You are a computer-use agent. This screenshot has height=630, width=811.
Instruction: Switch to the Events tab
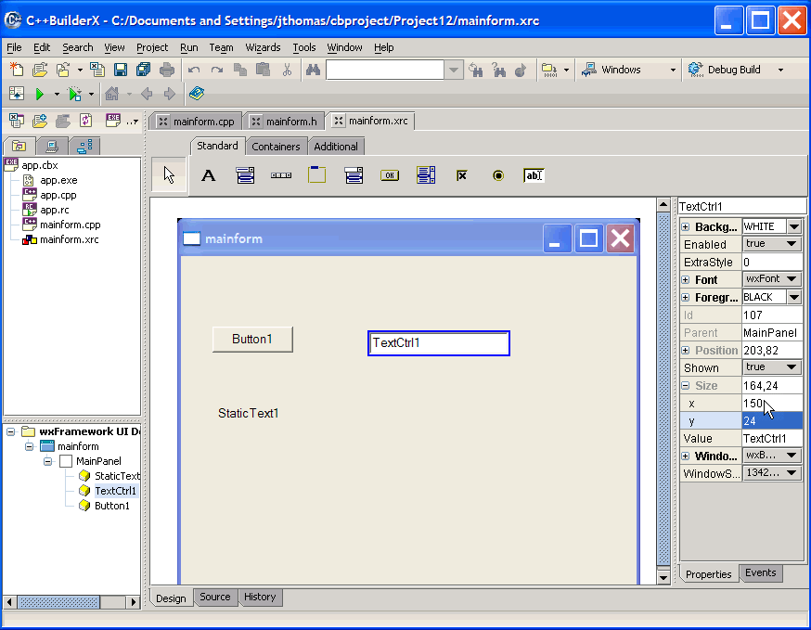(760, 573)
